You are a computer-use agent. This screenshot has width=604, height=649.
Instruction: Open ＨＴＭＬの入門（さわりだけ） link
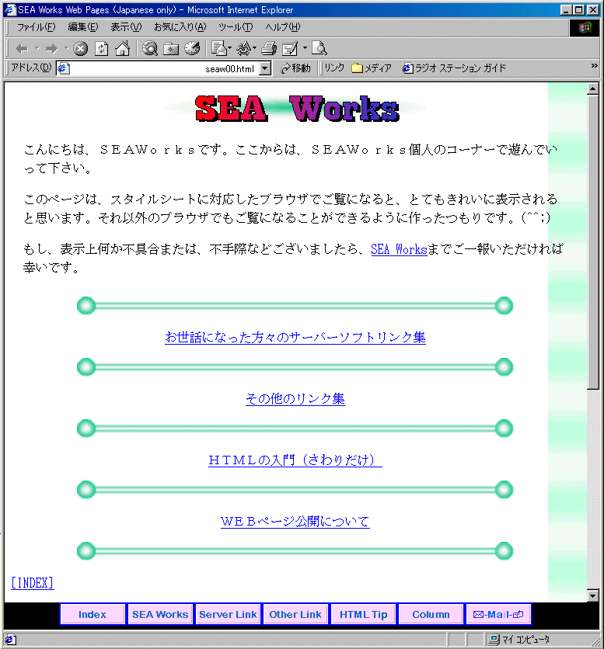[295, 460]
